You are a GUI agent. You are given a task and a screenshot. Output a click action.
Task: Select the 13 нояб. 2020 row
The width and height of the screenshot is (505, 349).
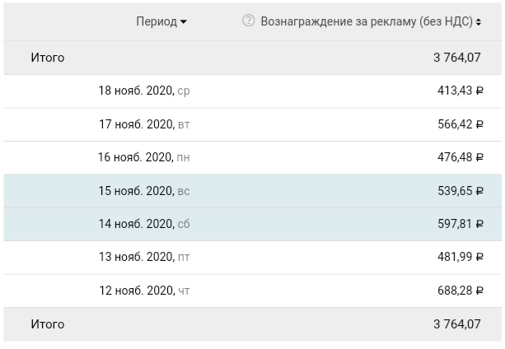(x=144, y=258)
